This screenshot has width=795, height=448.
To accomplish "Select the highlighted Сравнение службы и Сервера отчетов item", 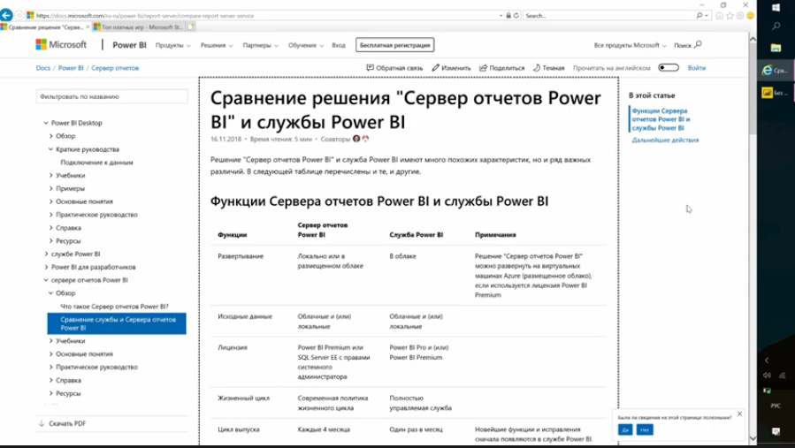I will click(x=117, y=323).
